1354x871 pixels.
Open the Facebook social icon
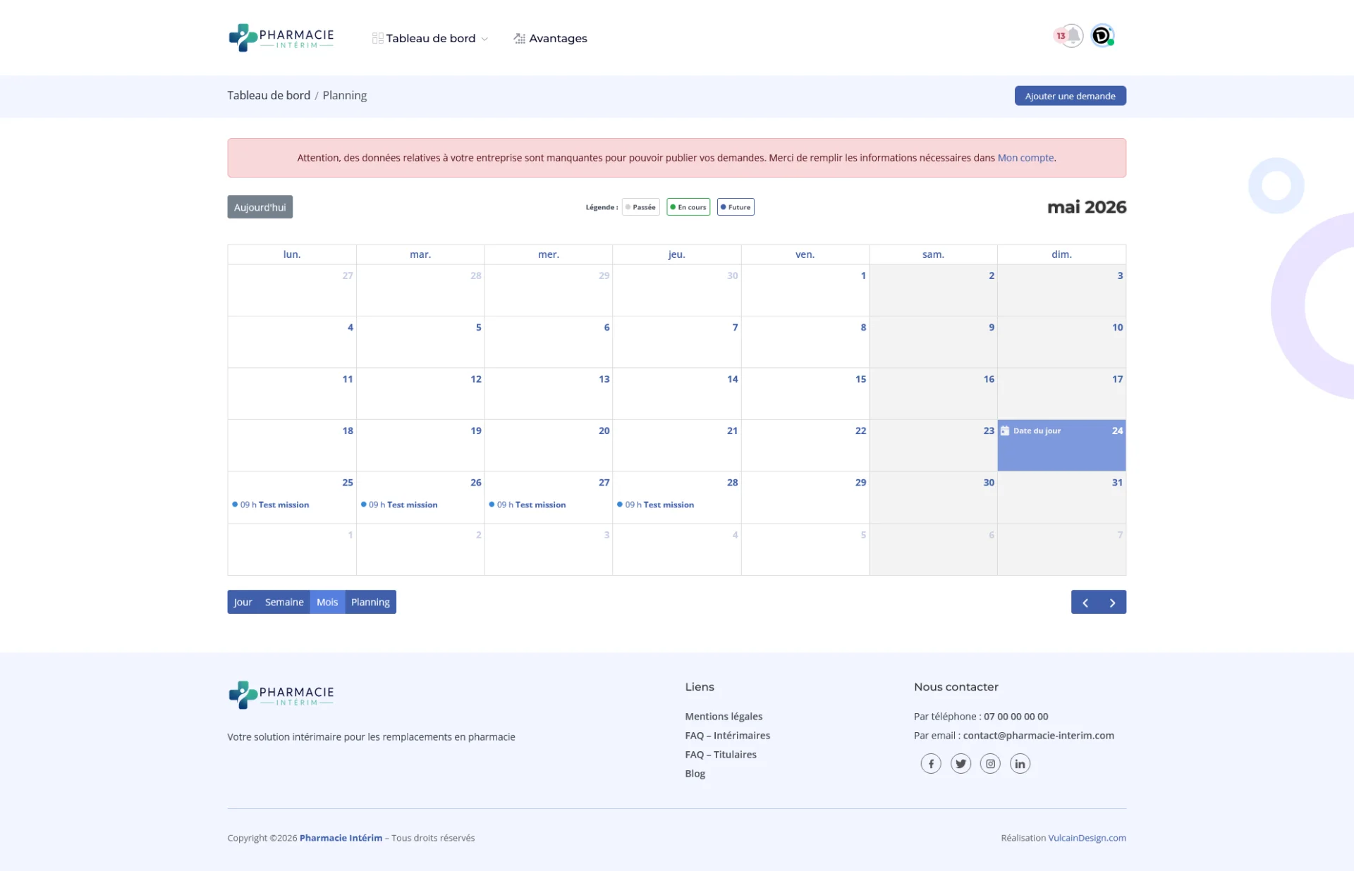pyautogui.click(x=931, y=763)
